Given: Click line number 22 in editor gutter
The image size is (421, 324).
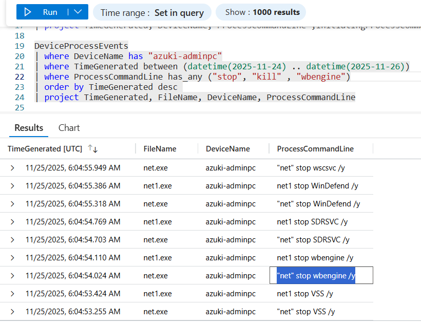Looking at the screenshot, I should click(20, 77).
